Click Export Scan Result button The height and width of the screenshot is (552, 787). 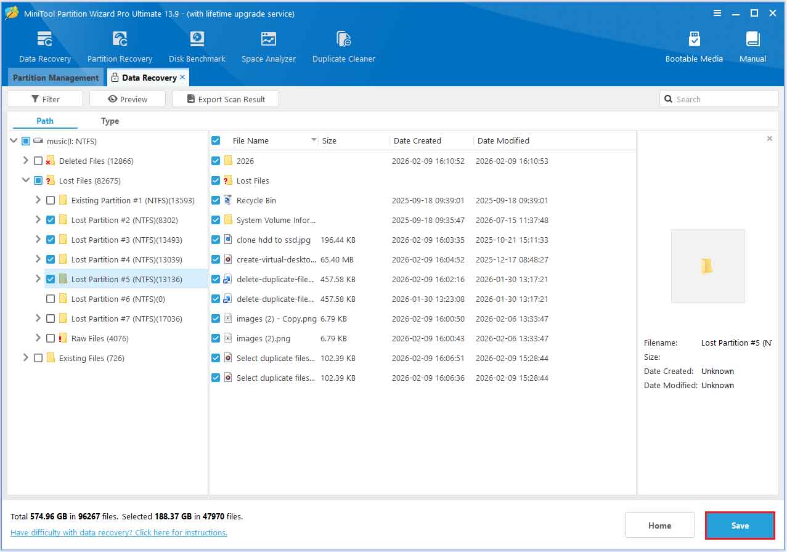[226, 99]
